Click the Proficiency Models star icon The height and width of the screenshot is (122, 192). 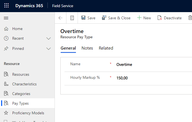6,113
